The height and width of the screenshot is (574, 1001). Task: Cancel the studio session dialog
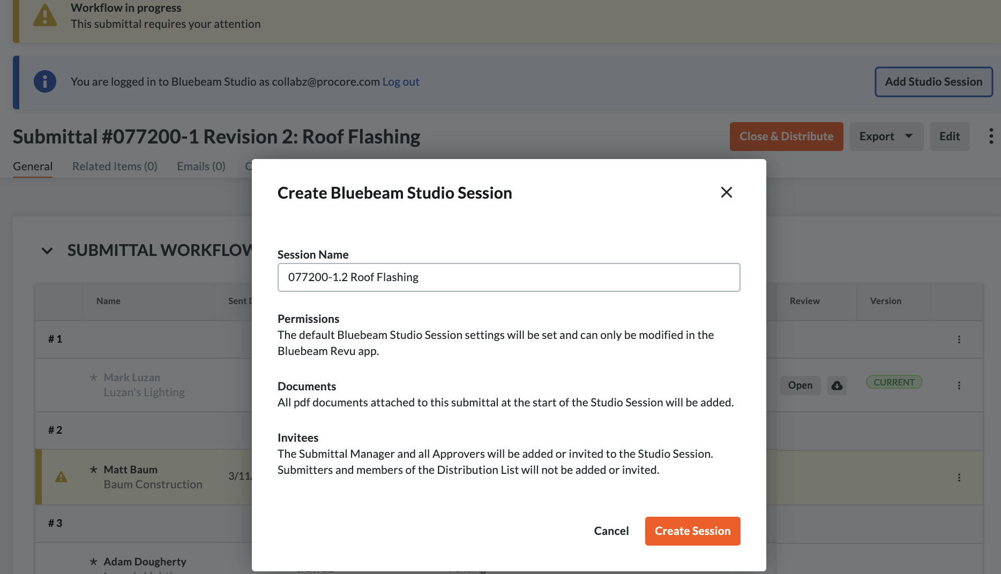(611, 531)
